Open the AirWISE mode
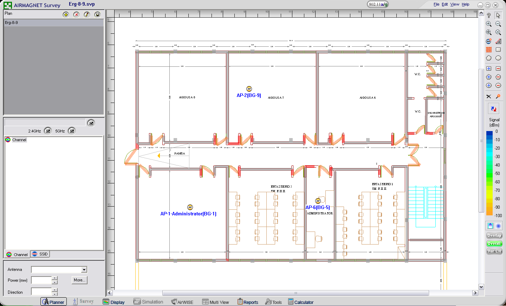 coord(182,302)
